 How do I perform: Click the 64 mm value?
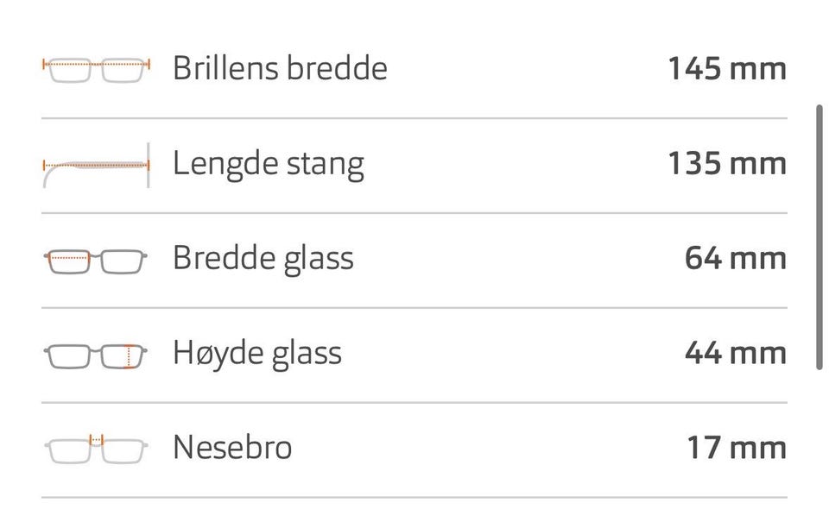(x=736, y=258)
